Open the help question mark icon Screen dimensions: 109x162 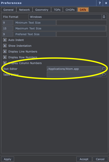pos(100,3)
